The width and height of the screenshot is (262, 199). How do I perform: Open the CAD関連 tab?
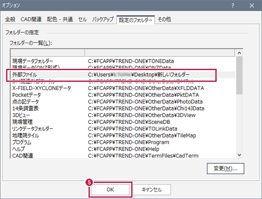tap(31, 20)
